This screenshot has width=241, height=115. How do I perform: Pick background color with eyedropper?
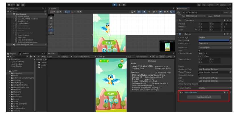point(230,41)
